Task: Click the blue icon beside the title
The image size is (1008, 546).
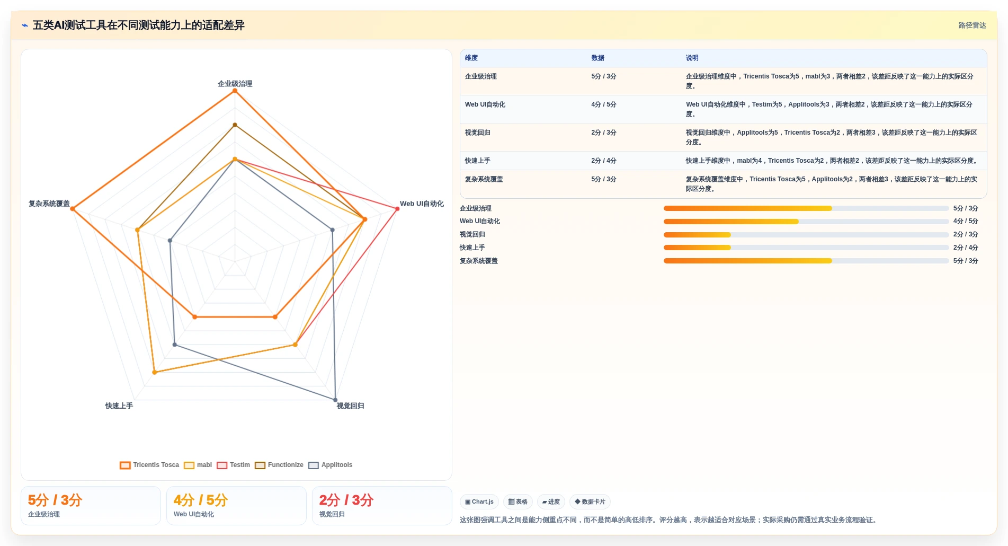Action: pyautogui.click(x=24, y=25)
